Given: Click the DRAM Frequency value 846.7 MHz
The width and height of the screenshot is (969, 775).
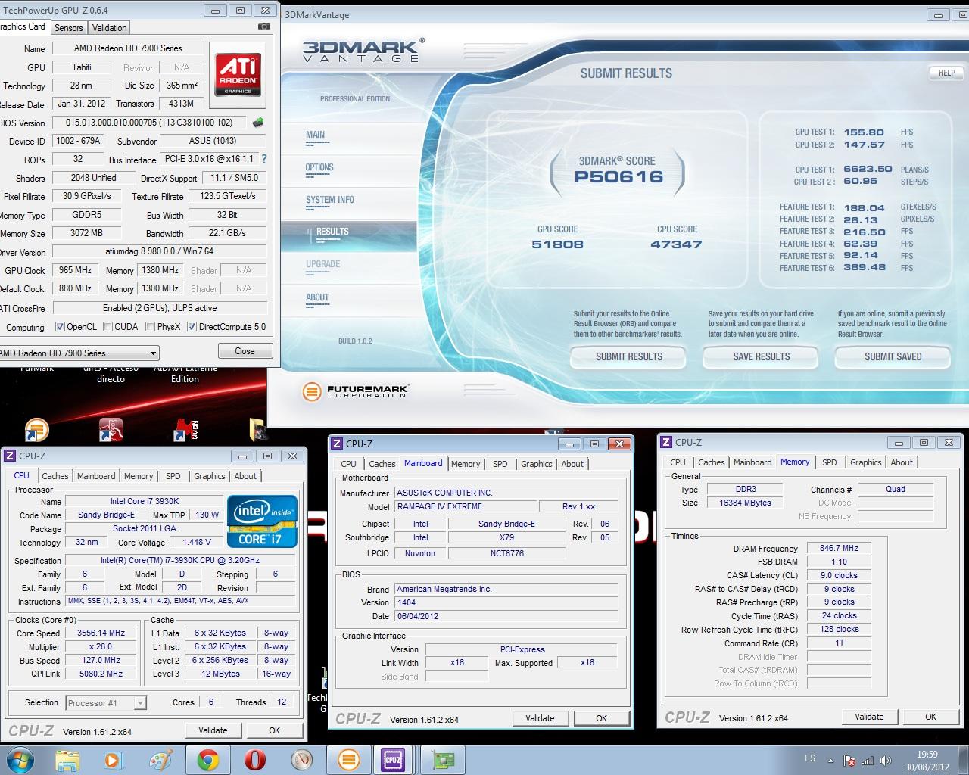Looking at the screenshot, I should click(839, 548).
